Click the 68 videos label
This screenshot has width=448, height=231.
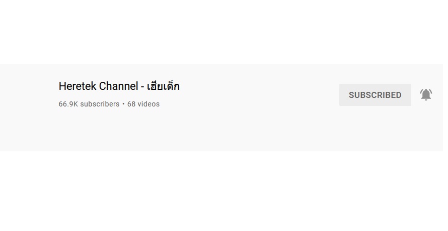[x=143, y=104]
